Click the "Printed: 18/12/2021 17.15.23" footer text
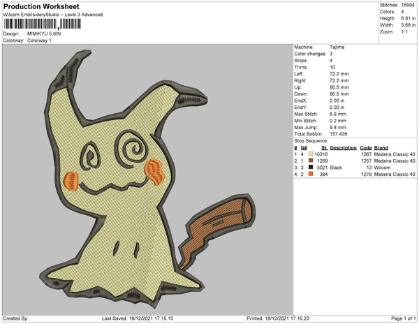This screenshot has height=324, width=419. 278,318
